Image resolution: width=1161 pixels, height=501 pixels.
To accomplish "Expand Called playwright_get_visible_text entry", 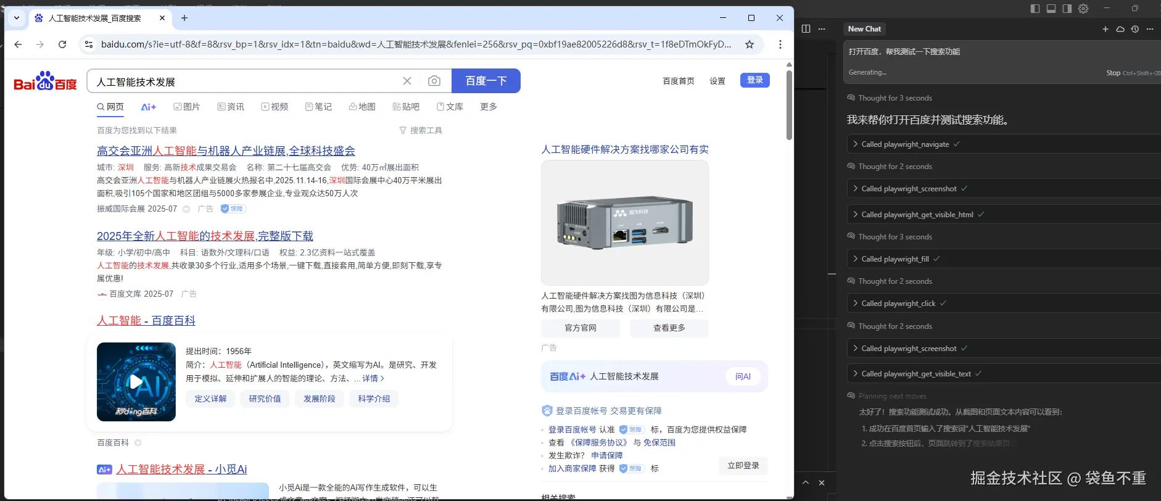I will (1003, 373).
